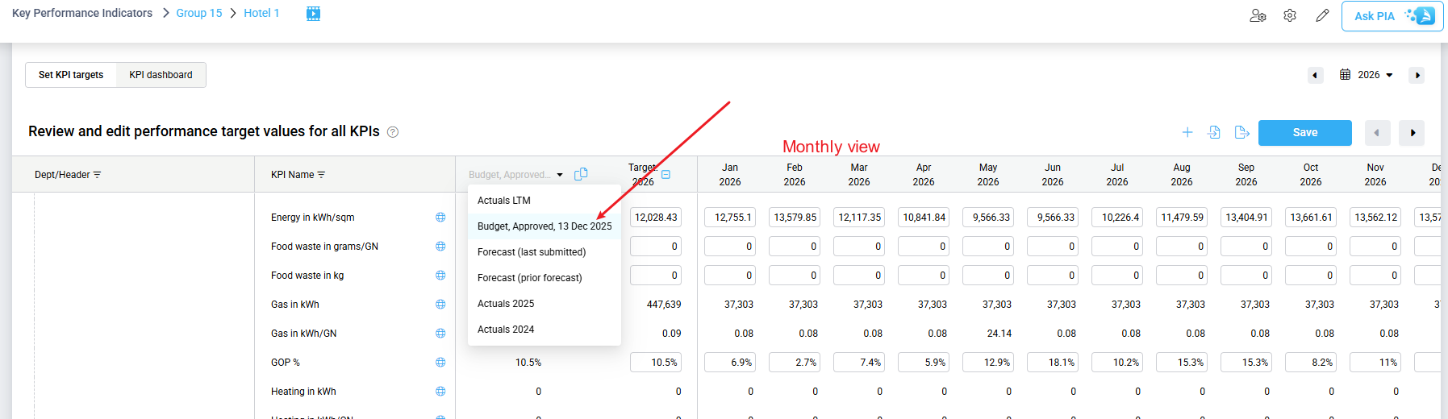Click the copy icon beside Budget dropdown

point(581,174)
